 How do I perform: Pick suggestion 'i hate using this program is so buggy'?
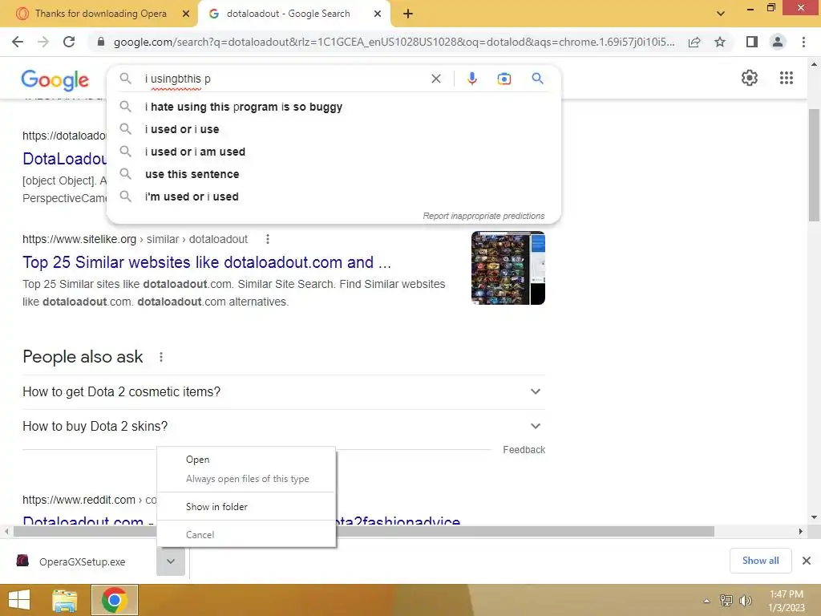coord(334,107)
